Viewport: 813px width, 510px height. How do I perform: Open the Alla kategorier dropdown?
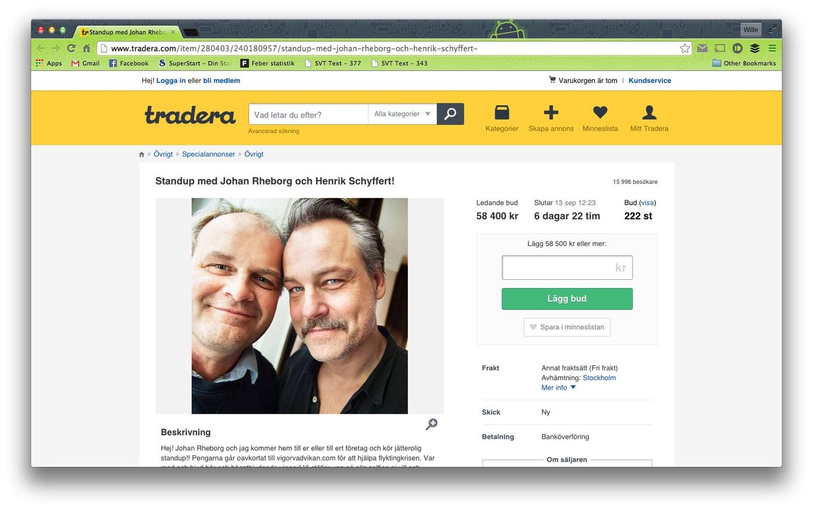click(x=403, y=114)
